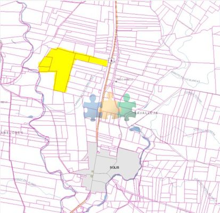
Task: Click the Arroyo Aguas Blancas stream label
Action: point(185,77)
